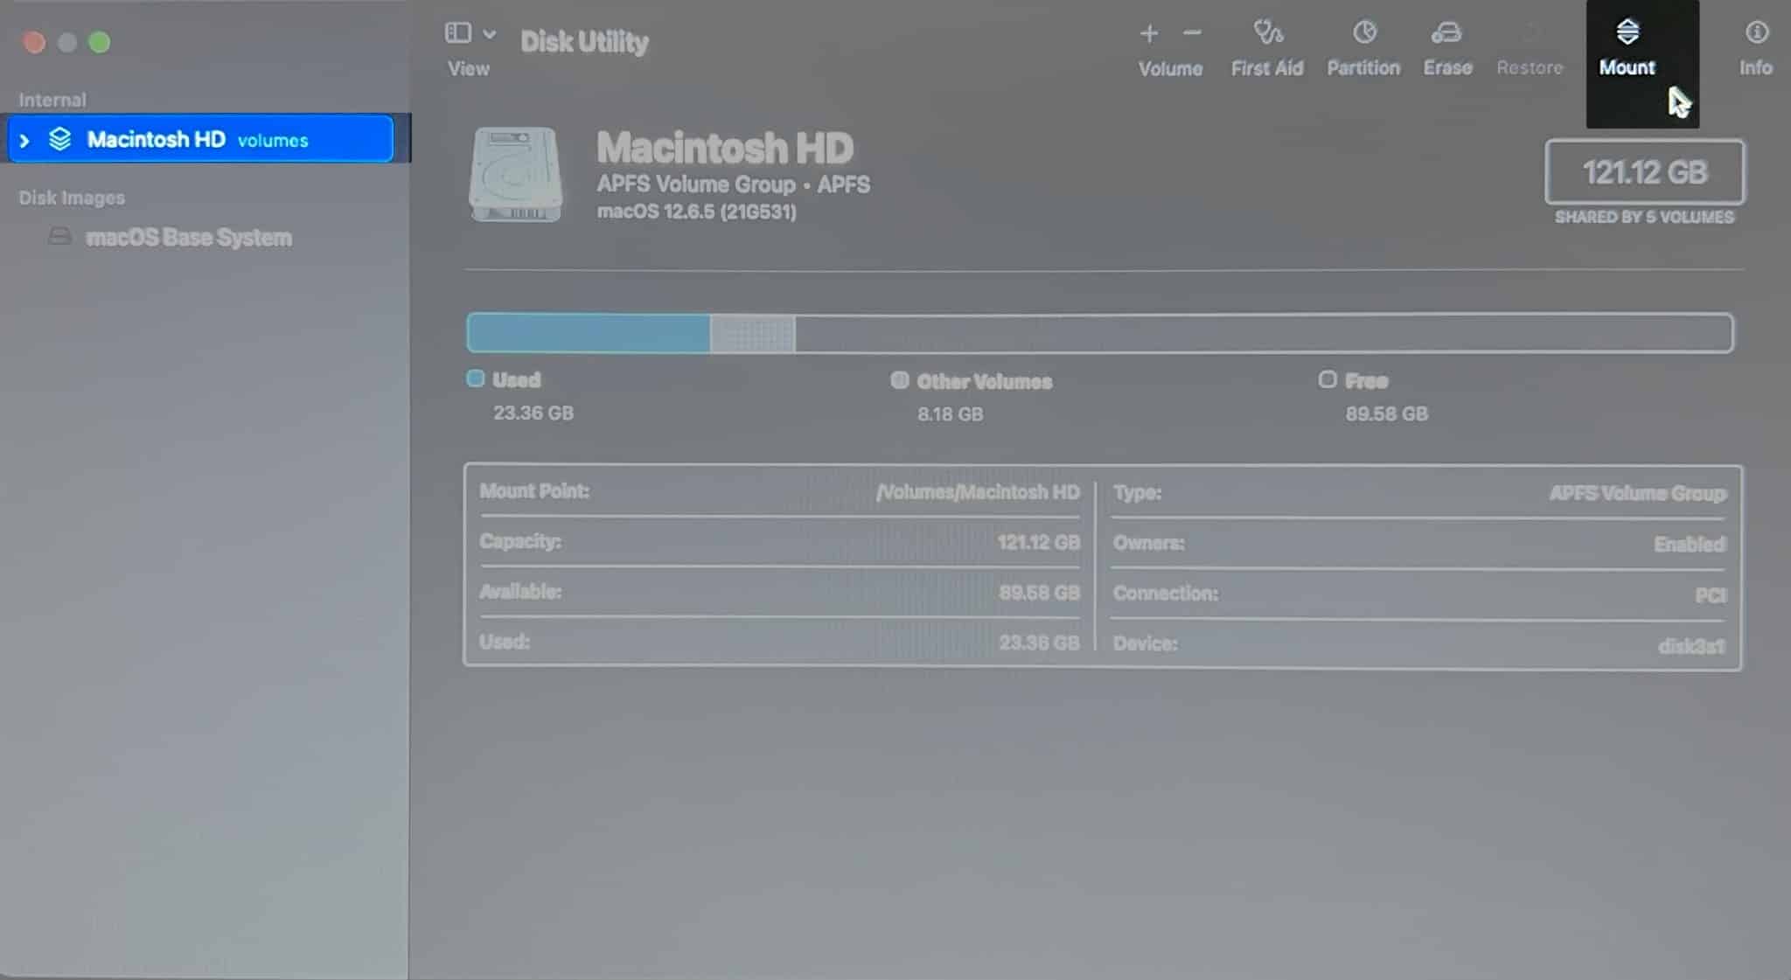This screenshot has width=1791, height=980.
Task: Open the Partition tool icon
Action: (x=1364, y=32)
